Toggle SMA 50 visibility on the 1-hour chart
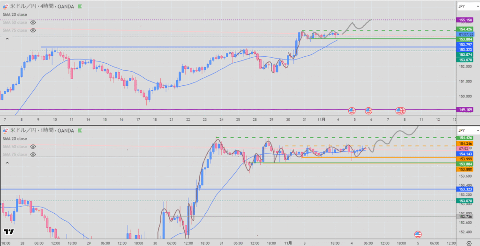The image size is (480, 246). pos(33,146)
